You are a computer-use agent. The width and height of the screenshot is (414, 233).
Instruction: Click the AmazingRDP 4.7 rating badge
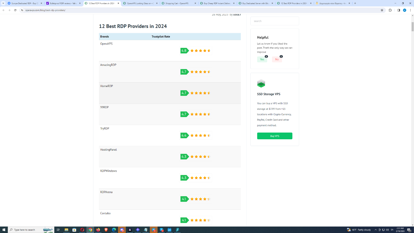pos(185,72)
